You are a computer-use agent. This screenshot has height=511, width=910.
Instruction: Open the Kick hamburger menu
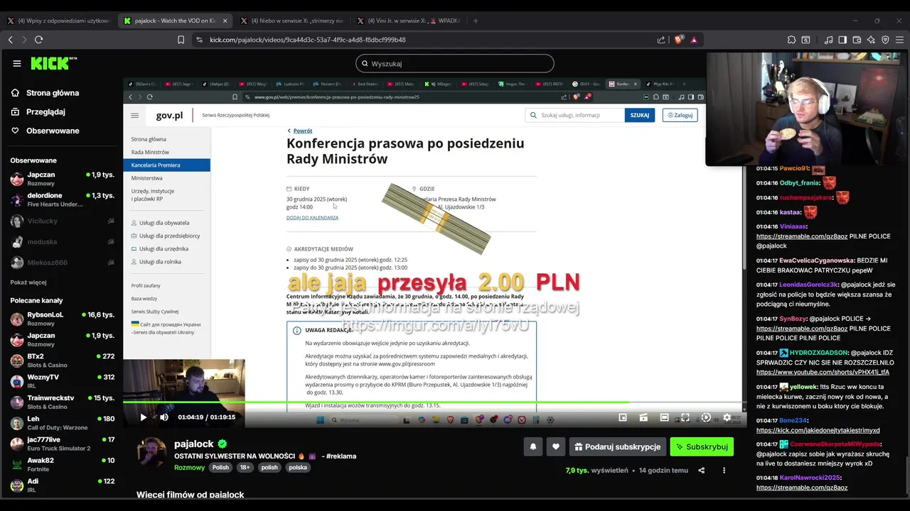point(17,63)
